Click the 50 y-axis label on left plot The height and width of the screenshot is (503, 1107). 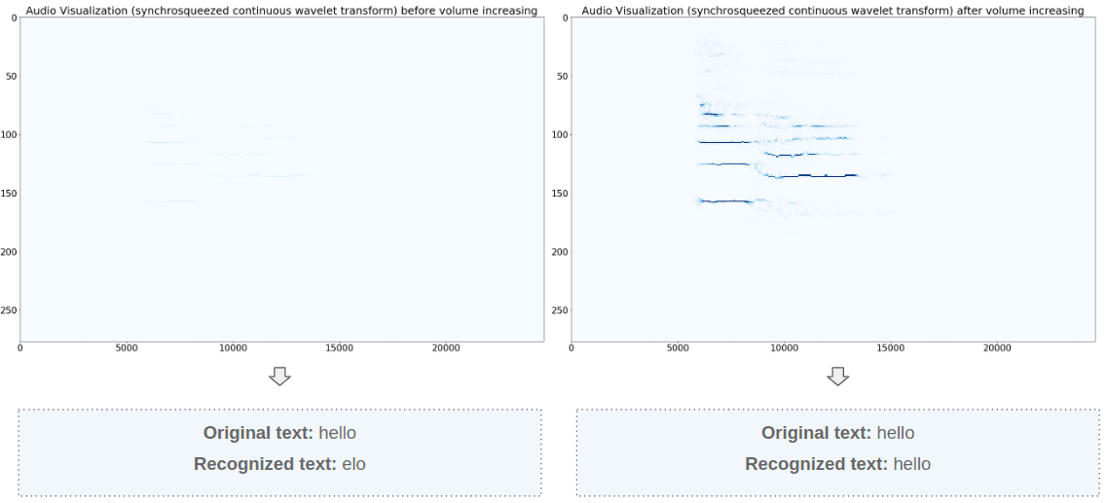coord(12,77)
